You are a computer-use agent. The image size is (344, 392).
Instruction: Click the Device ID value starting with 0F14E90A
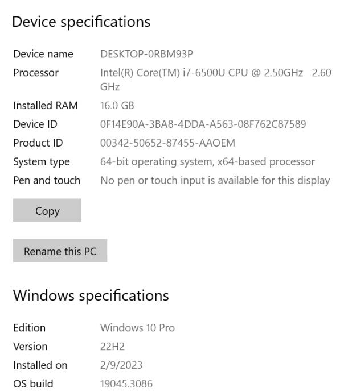pos(203,124)
